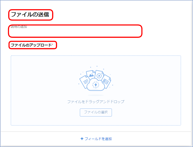This screenshot has width=193, height=147.
Task: Click the red required asterisk
Action: (x=52, y=44)
